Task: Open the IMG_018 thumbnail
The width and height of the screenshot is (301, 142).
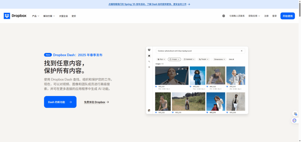Action: [x=216, y=102]
